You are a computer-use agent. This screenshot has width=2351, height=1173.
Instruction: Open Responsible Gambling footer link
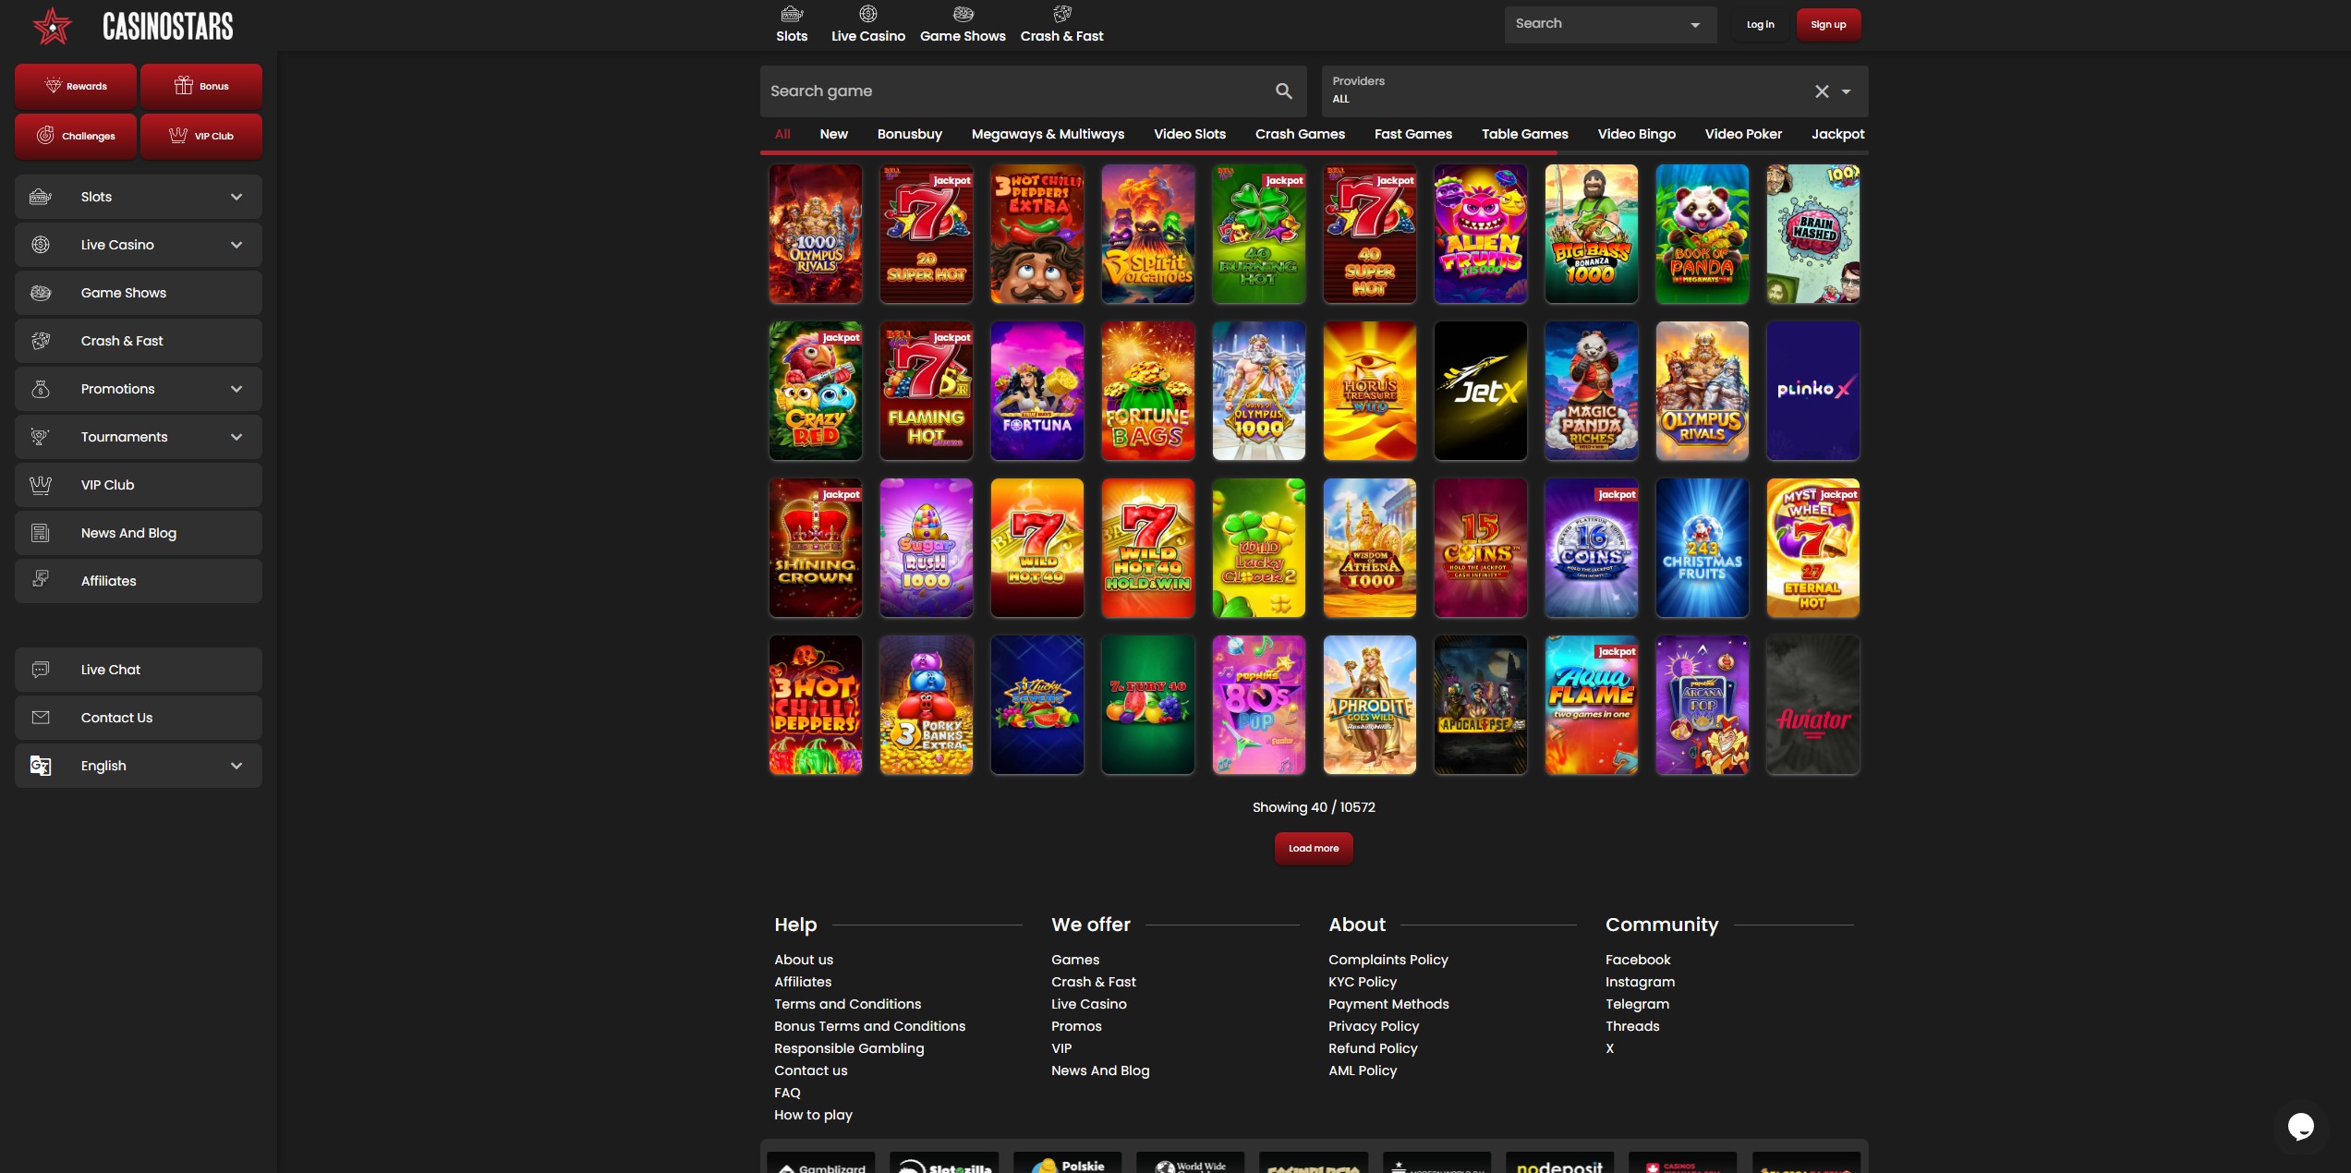click(849, 1048)
